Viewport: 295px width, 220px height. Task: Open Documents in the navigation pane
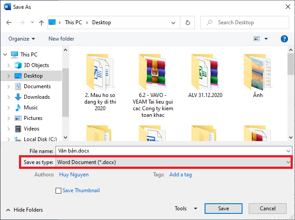pos(37,86)
